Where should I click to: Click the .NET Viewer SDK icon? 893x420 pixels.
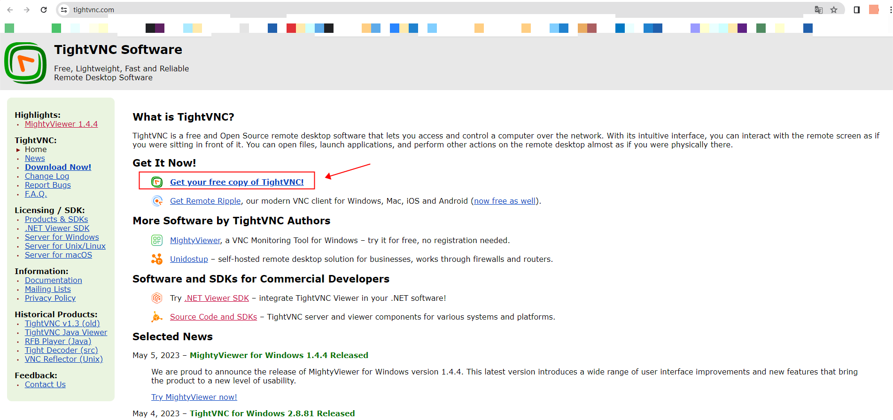(157, 298)
